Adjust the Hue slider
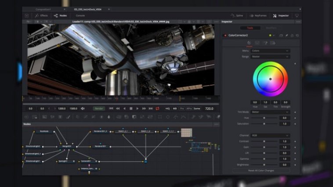 [264, 118]
